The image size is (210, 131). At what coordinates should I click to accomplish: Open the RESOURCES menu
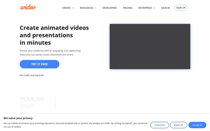click(87, 8)
